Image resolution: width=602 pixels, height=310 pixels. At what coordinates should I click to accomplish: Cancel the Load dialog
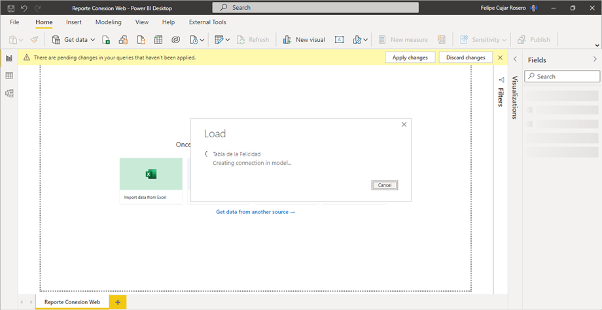(385, 185)
